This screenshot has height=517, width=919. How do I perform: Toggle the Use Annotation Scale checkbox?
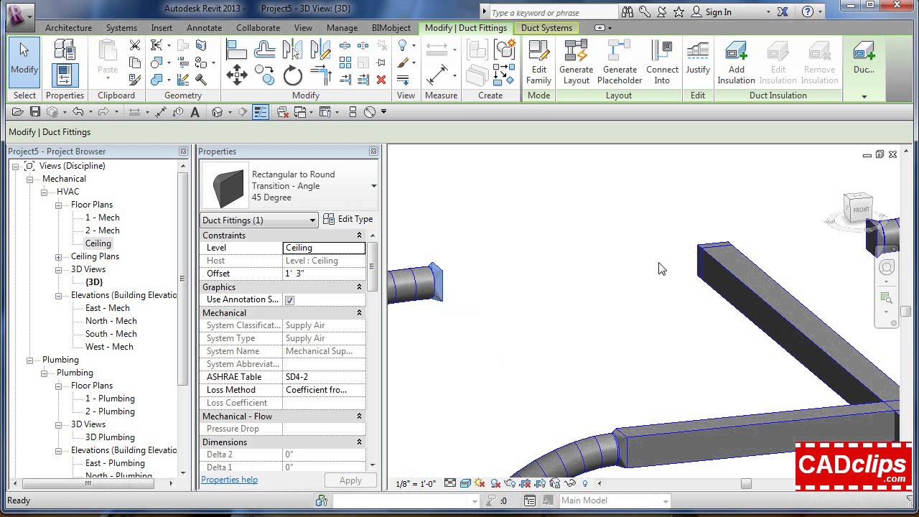tap(289, 300)
